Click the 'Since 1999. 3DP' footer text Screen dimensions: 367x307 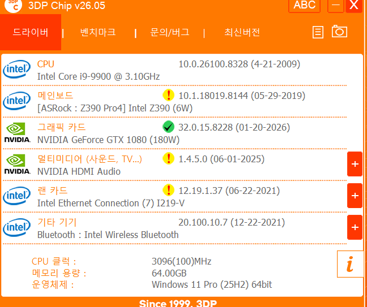178,303
